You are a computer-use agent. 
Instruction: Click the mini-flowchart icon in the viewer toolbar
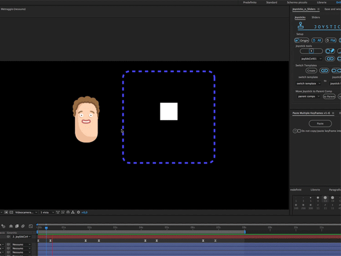[72, 212]
